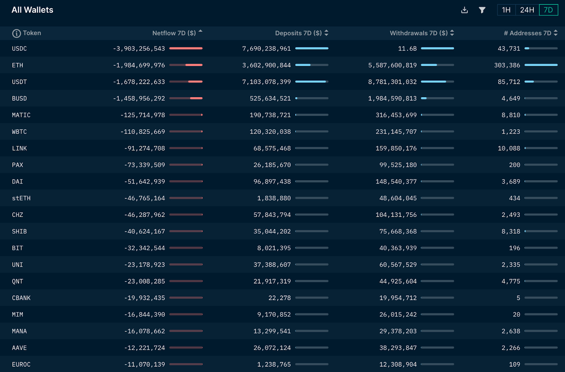
Task: Sort by Withdrawals 7D ($) column
Action: pyautogui.click(x=422, y=33)
